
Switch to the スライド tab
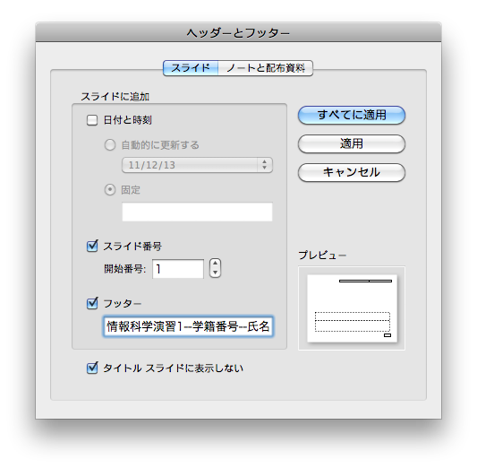(191, 68)
